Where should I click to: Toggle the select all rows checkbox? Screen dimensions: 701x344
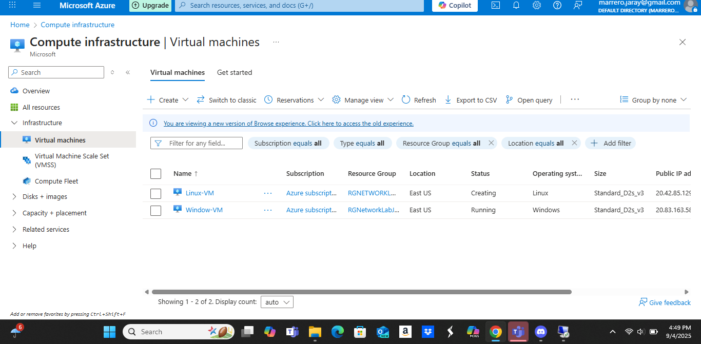156,174
